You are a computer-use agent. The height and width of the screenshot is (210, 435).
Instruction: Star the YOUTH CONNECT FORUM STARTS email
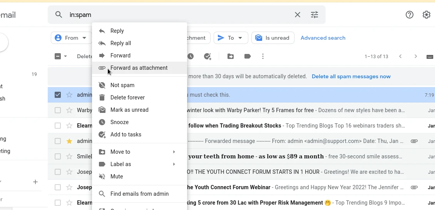69,172
